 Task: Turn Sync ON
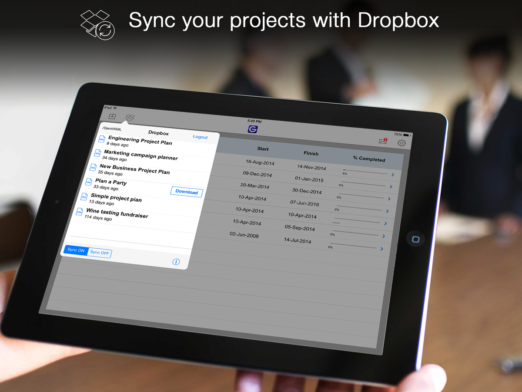pos(76,250)
